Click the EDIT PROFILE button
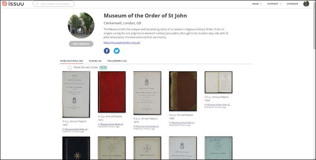 coord(81,44)
